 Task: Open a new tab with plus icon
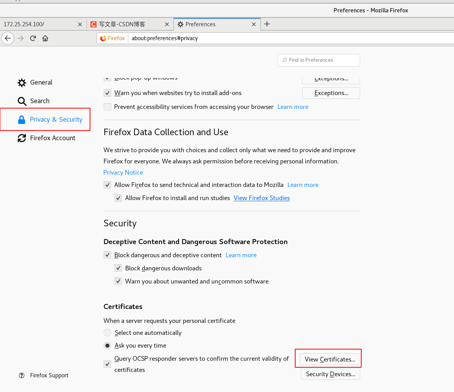(x=267, y=24)
